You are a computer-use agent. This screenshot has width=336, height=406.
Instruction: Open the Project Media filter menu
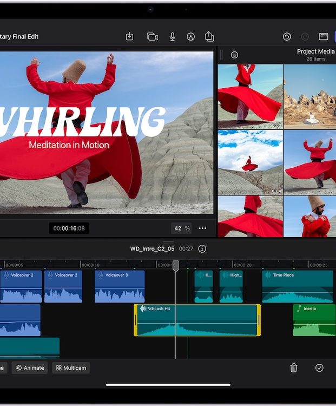[234, 55]
